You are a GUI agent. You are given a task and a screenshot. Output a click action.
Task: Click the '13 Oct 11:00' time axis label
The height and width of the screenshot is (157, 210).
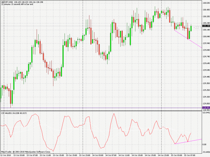(45, 155)
